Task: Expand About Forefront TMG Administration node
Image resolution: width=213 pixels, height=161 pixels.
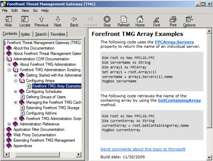Action: tap(9, 64)
